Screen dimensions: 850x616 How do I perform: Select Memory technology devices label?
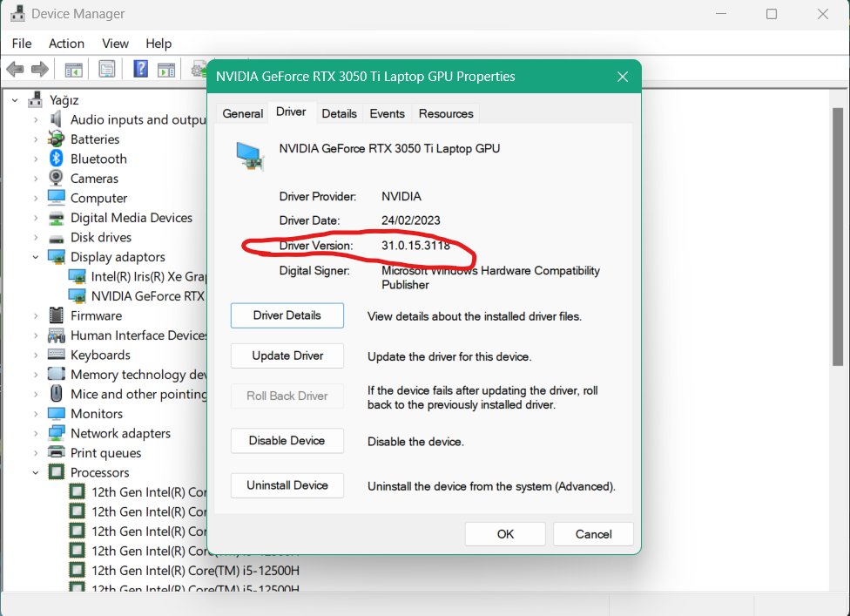click(138, 375)
